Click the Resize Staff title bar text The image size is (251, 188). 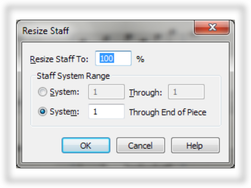pos(45,31)
